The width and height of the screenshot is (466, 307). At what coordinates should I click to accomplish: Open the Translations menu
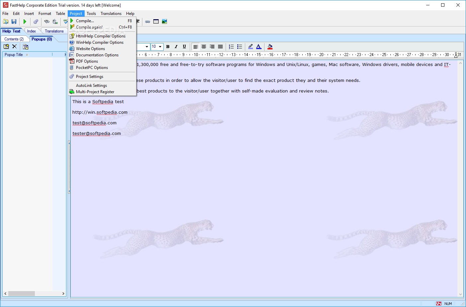pyautogui.click(x=111, y=14)
